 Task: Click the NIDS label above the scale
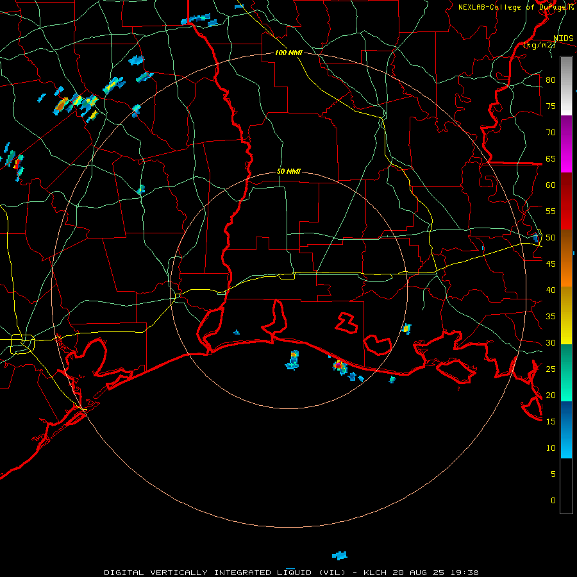(x=564, y=38)
